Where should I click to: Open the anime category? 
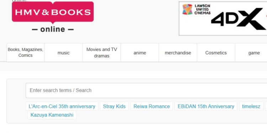tap(140, 52)
